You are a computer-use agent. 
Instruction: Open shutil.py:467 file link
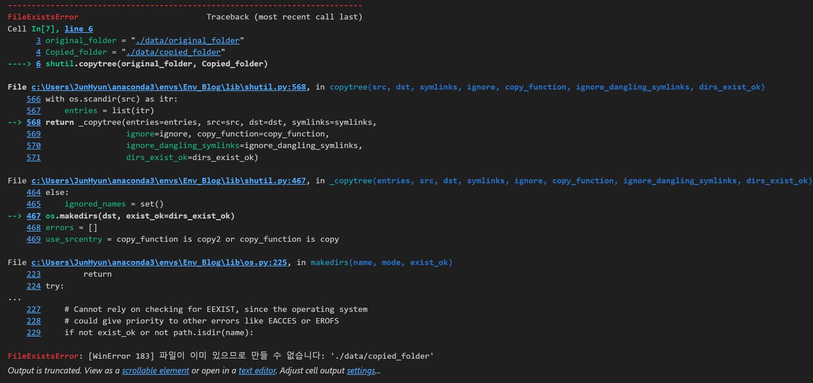coord(168,181)
